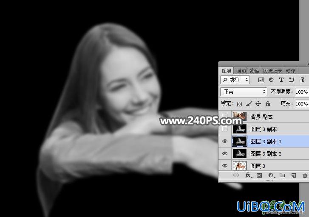309x217 pixels.
Task: Click the 填充 fill value field
Action: (x=302, y=104)
